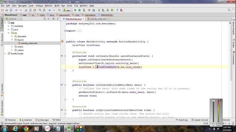Click the Project Structure toolbar icon
The height and width of the screenshot is (132, 236).
point(94,10)
